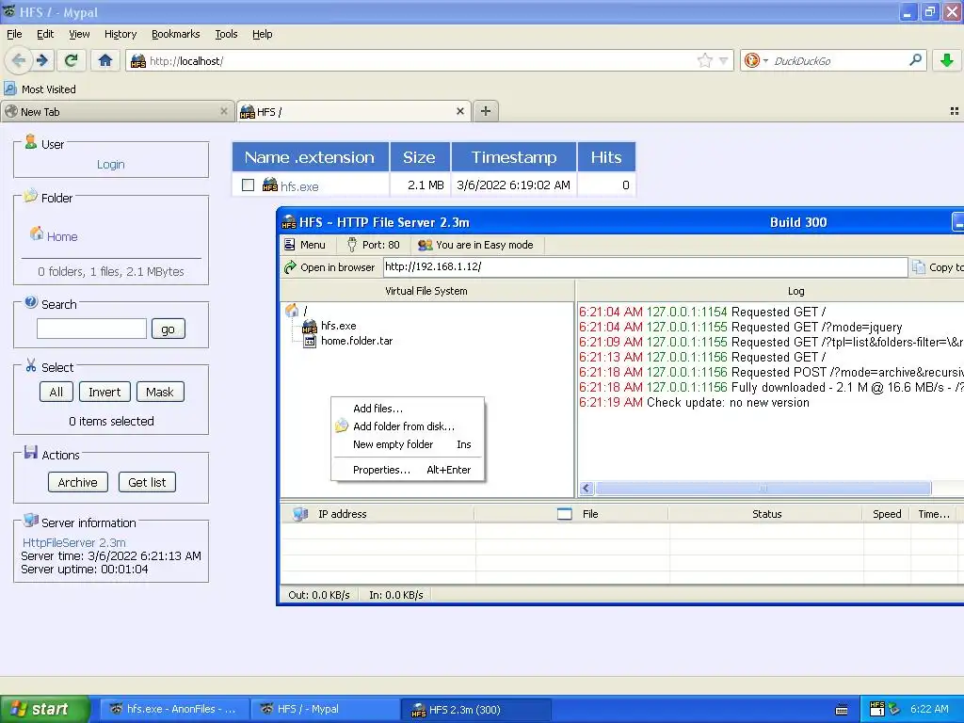Close the HFS / browser tab
Image resolution: width=964 pixels, height=723 pixels.
click(459, 111)
